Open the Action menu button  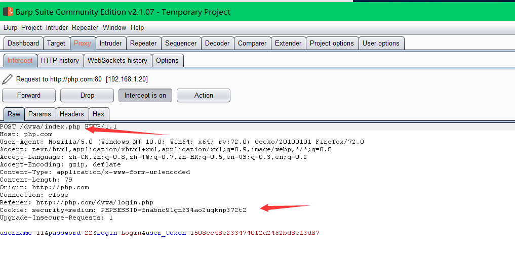pos(203,96)
